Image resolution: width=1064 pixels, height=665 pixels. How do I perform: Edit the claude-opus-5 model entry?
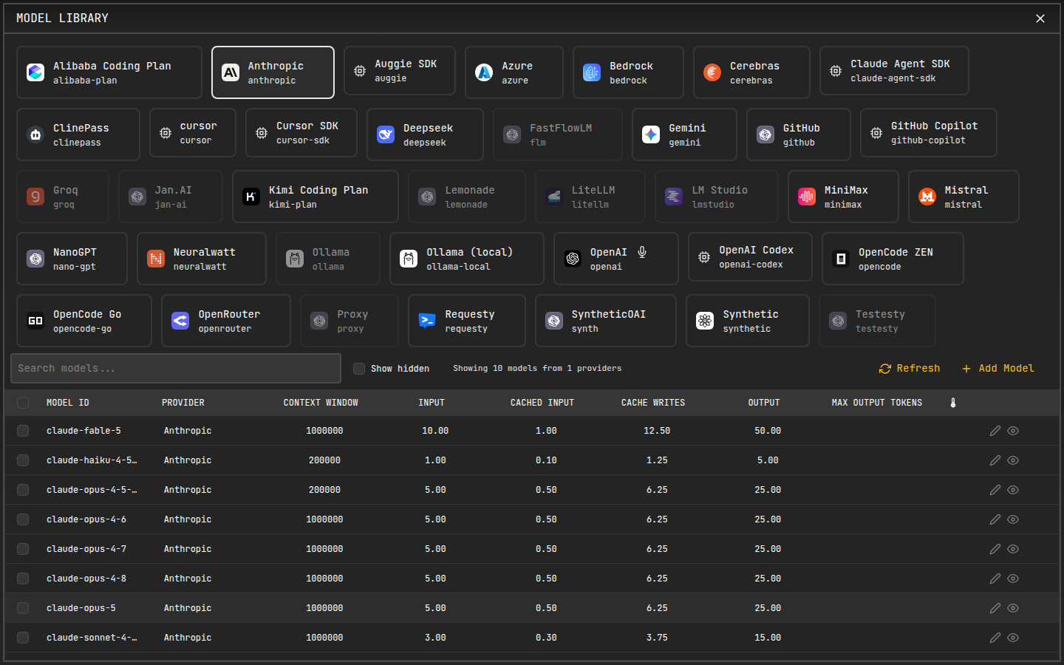[x=995, y=608]
